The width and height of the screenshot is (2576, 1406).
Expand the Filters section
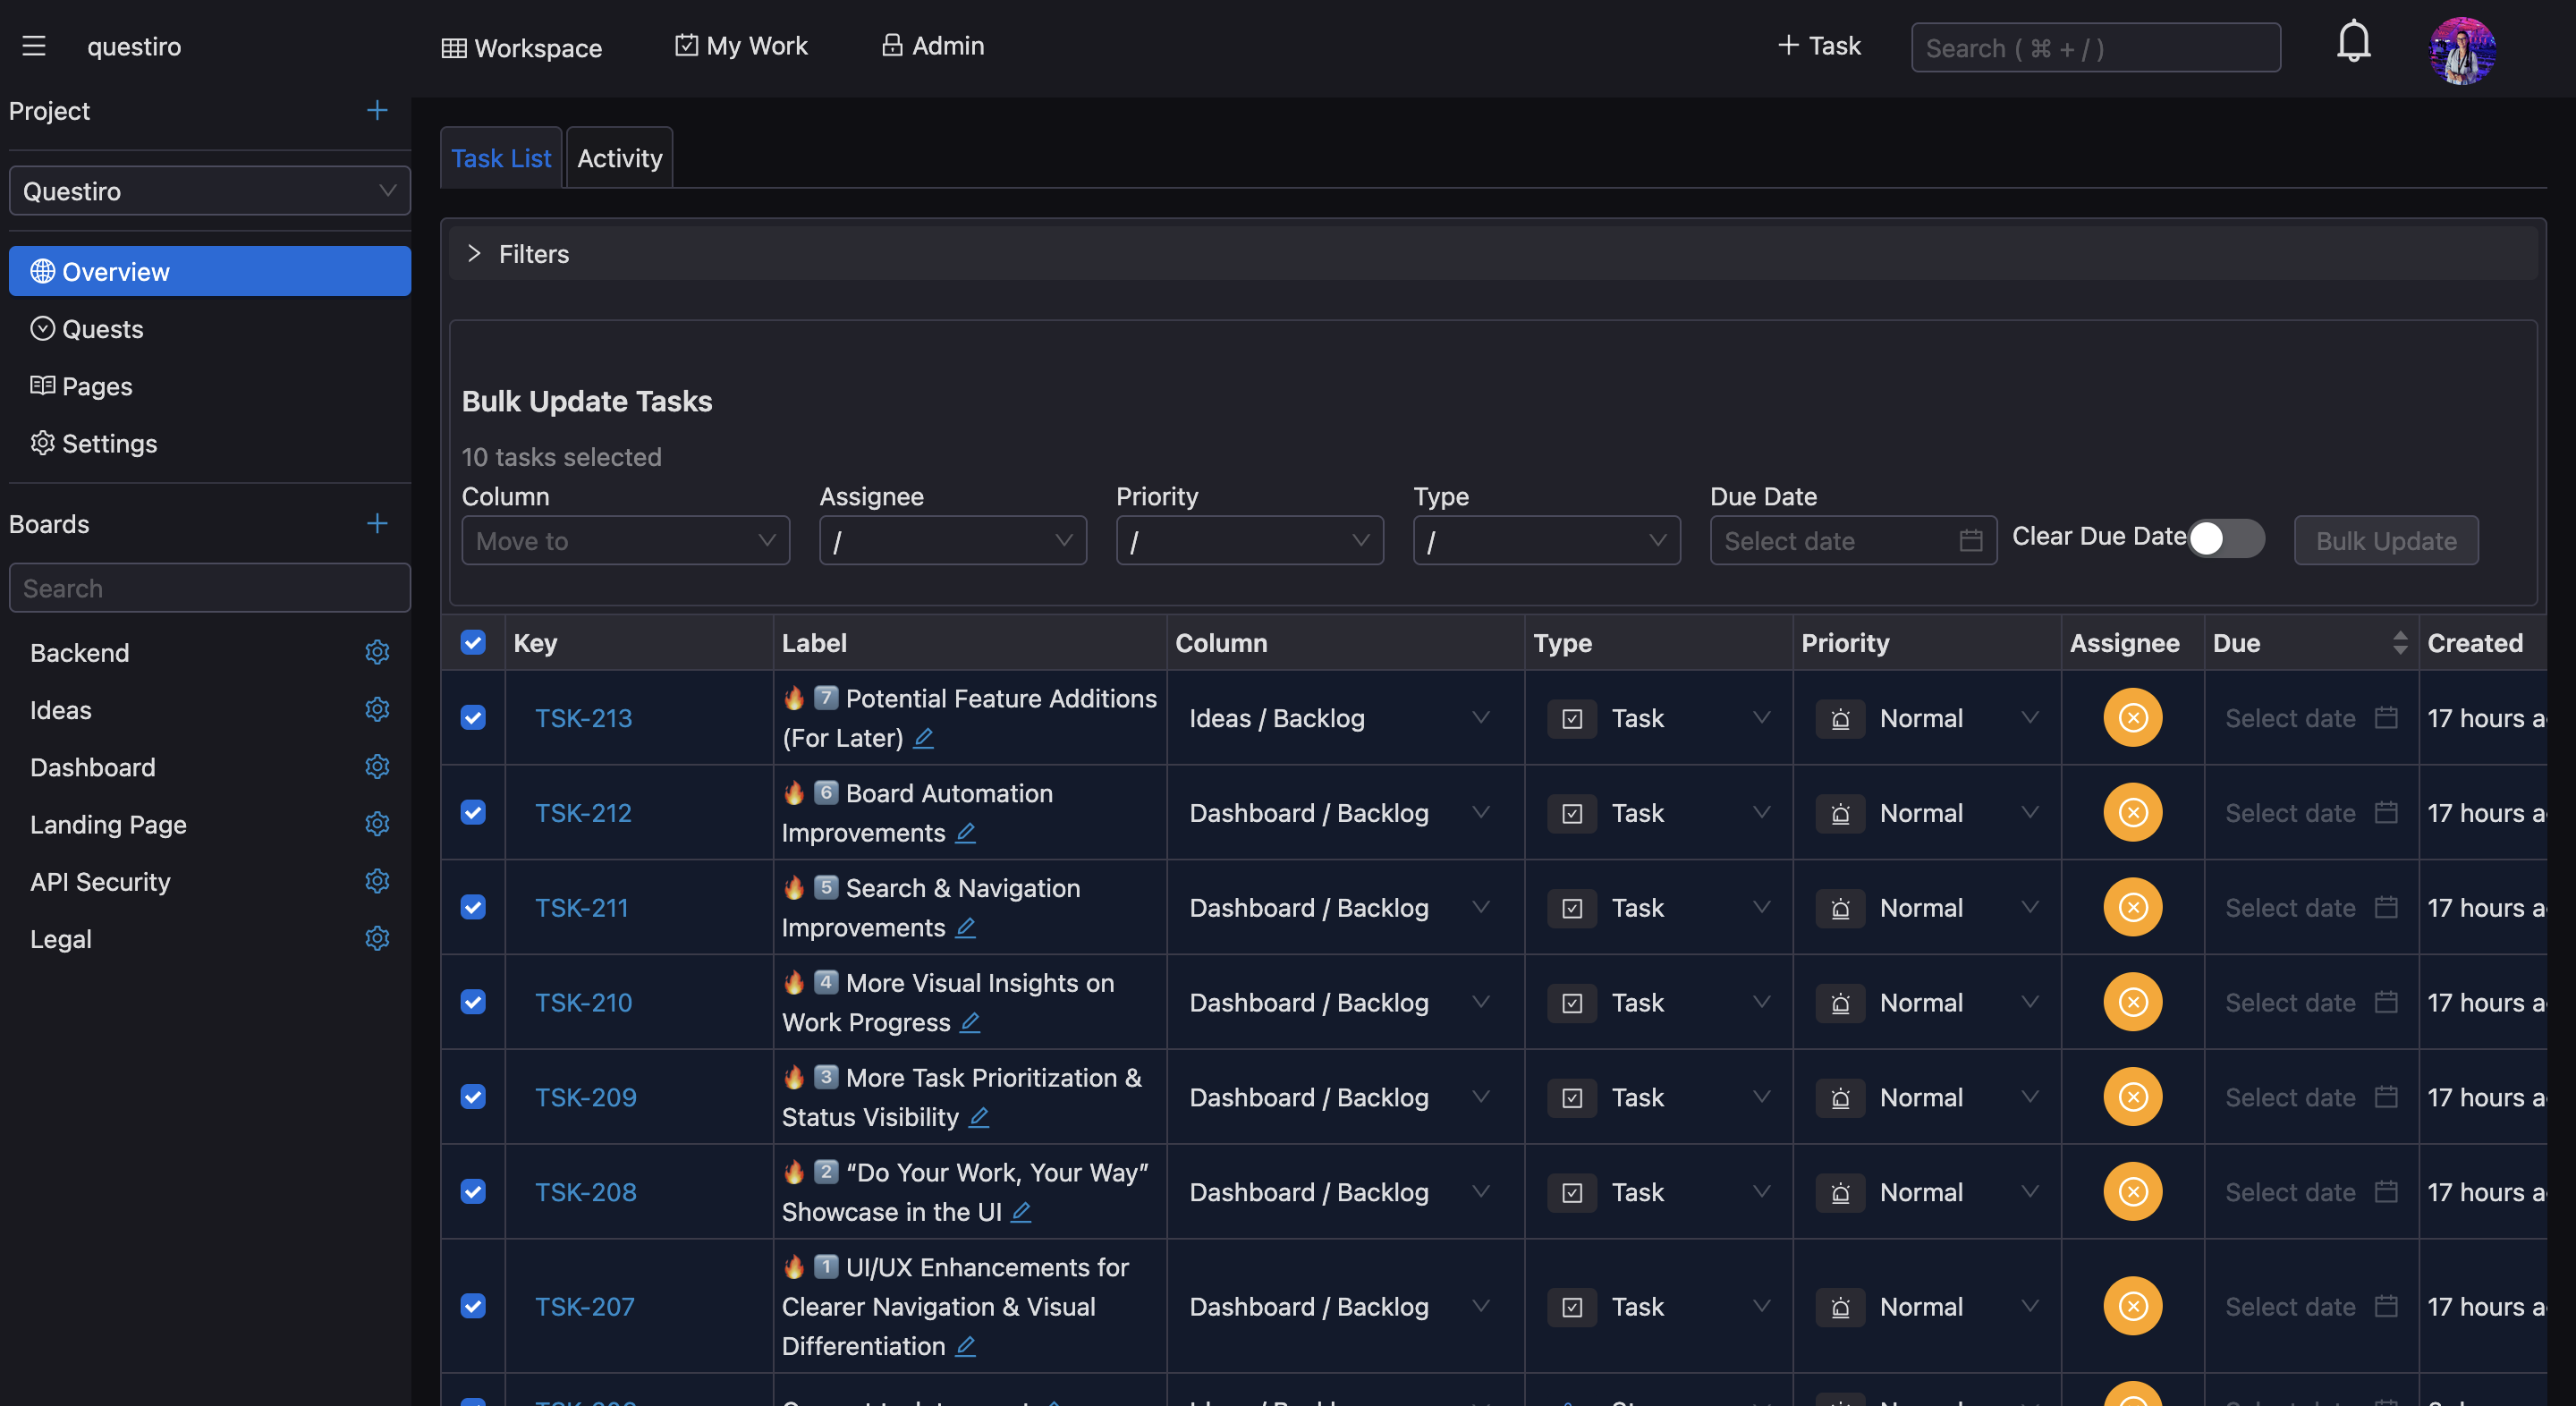[1493, 254]
